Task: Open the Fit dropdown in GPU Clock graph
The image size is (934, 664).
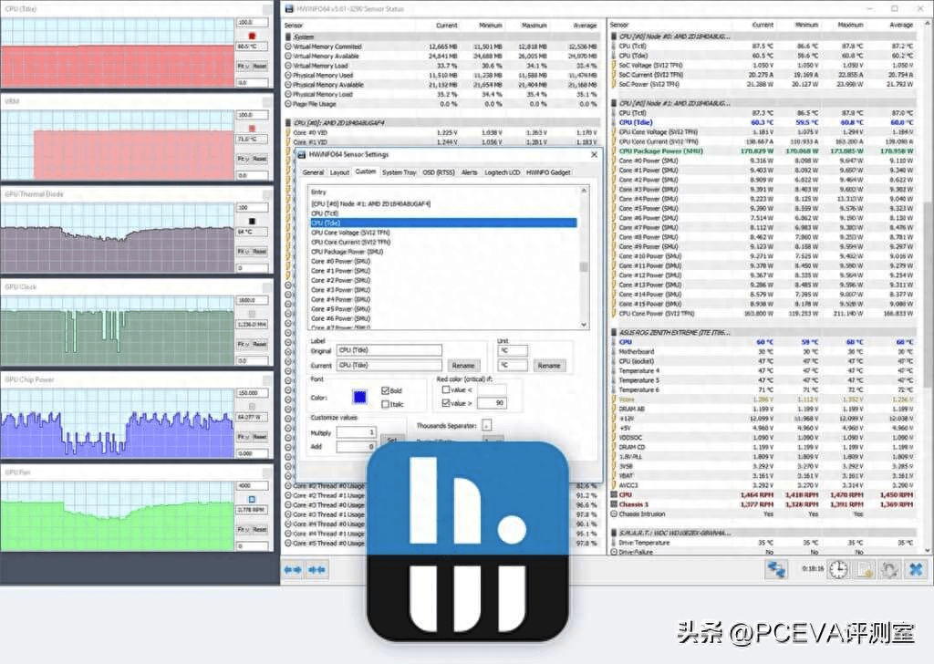Action: click(243, 344)
